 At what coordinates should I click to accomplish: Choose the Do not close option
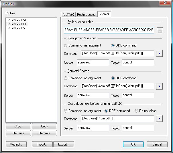click(146, 111)
